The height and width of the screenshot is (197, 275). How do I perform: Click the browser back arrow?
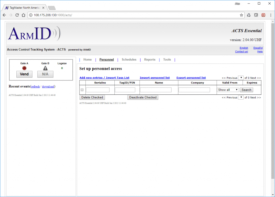coord(4,15)
